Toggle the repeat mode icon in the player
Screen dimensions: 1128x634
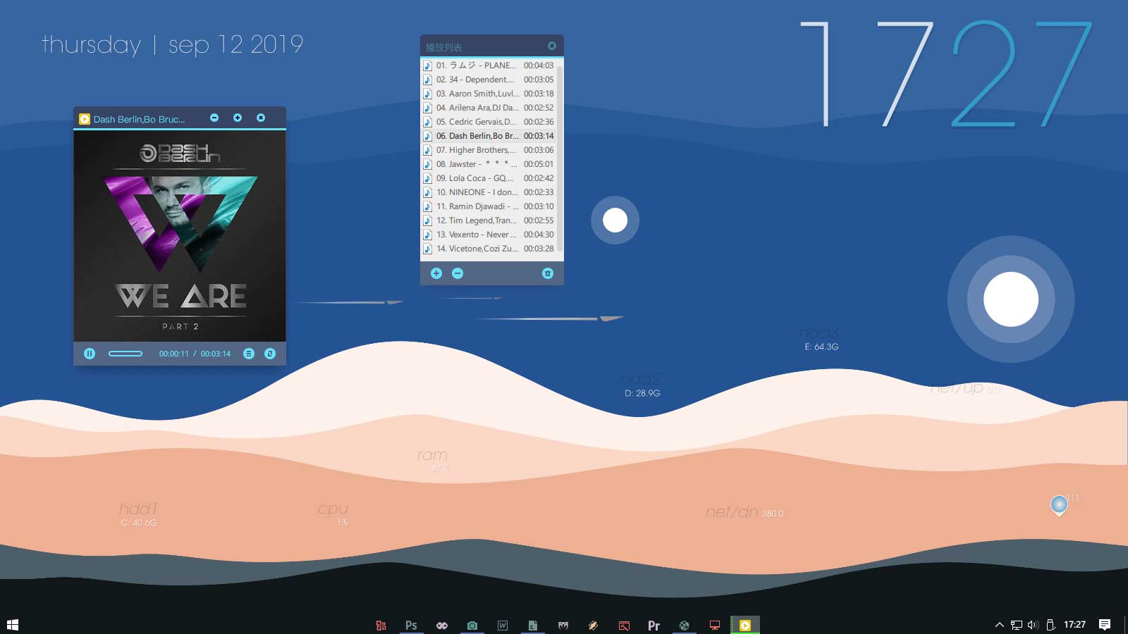270,354
